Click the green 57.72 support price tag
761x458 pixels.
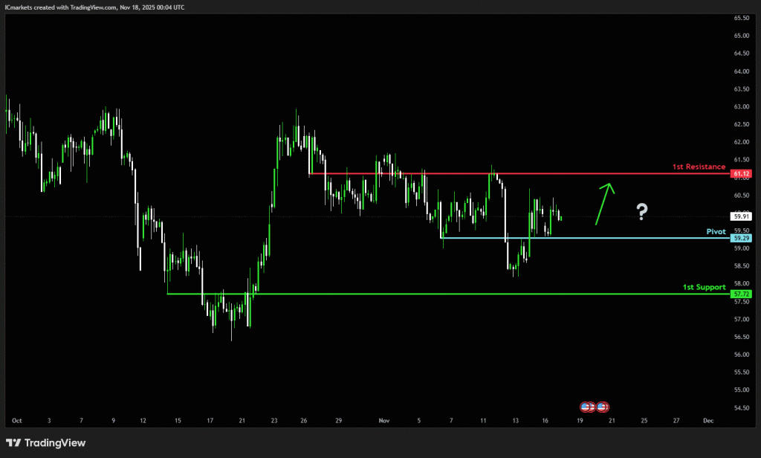tap(741, 294)
